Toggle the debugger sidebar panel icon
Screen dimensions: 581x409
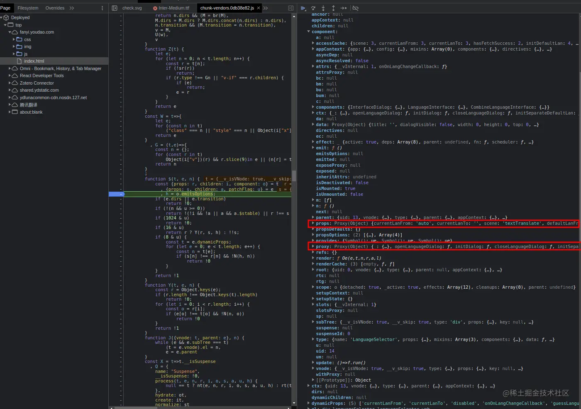click(x=291, y=8)
